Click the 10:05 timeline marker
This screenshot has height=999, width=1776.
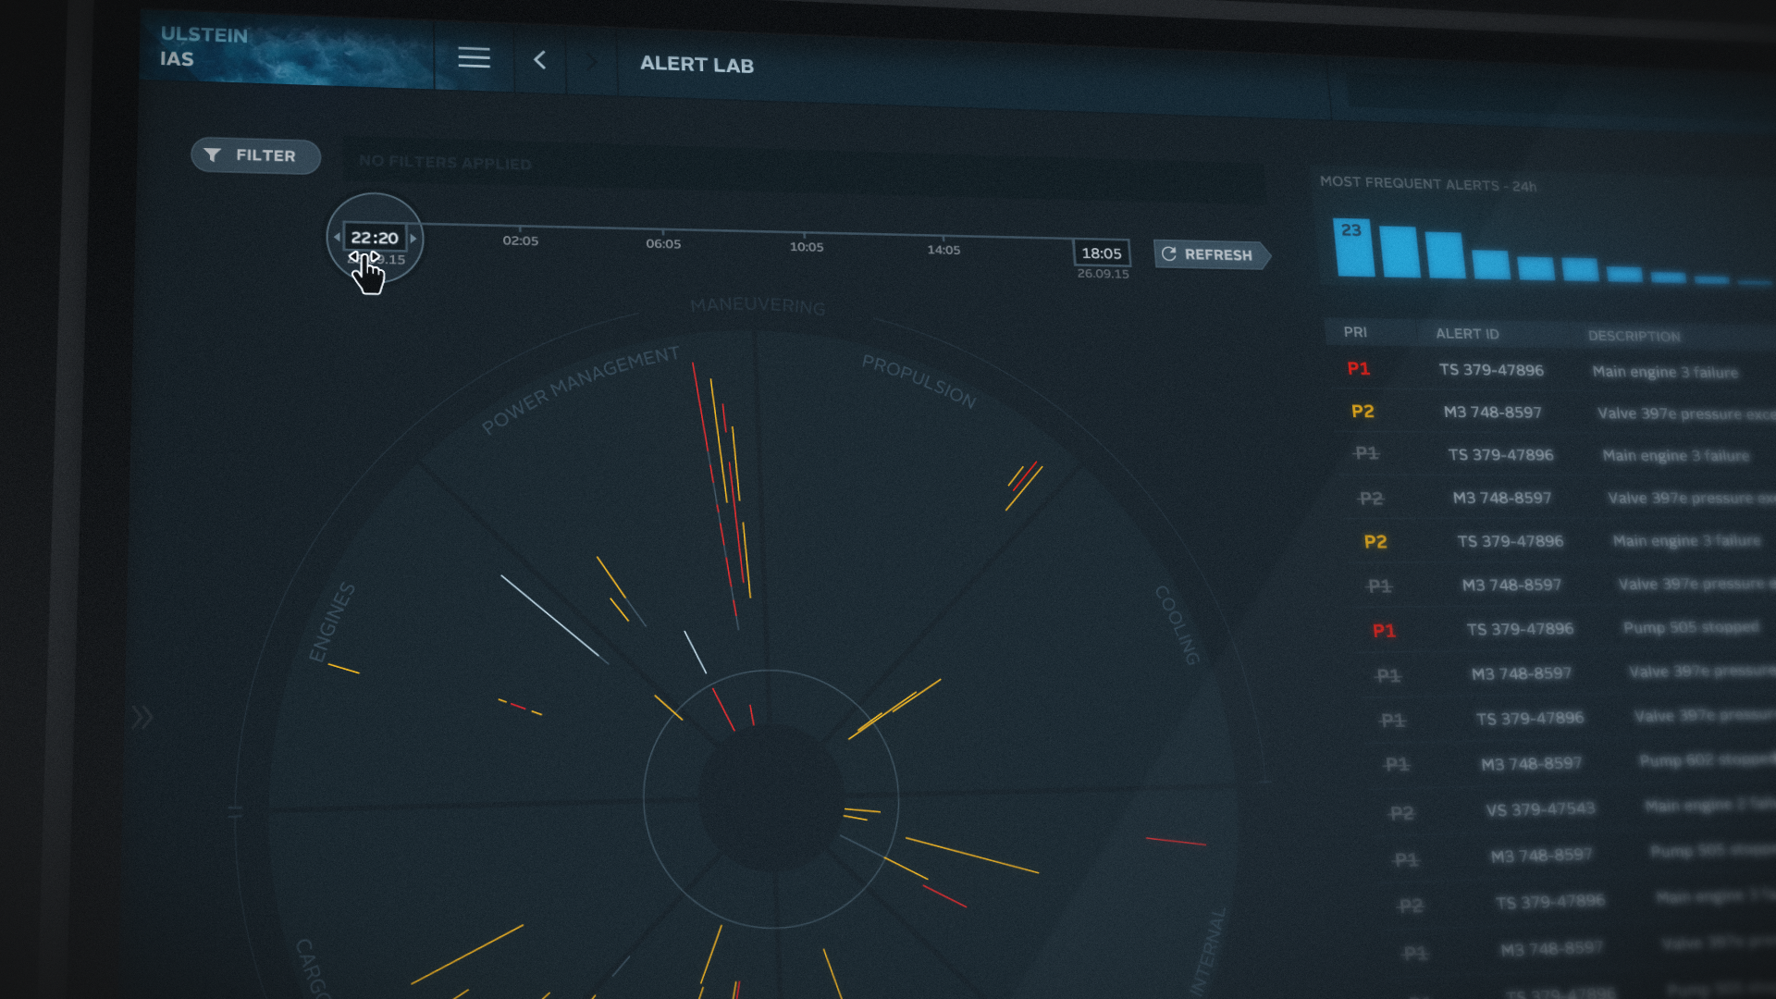tap(807, 247)
